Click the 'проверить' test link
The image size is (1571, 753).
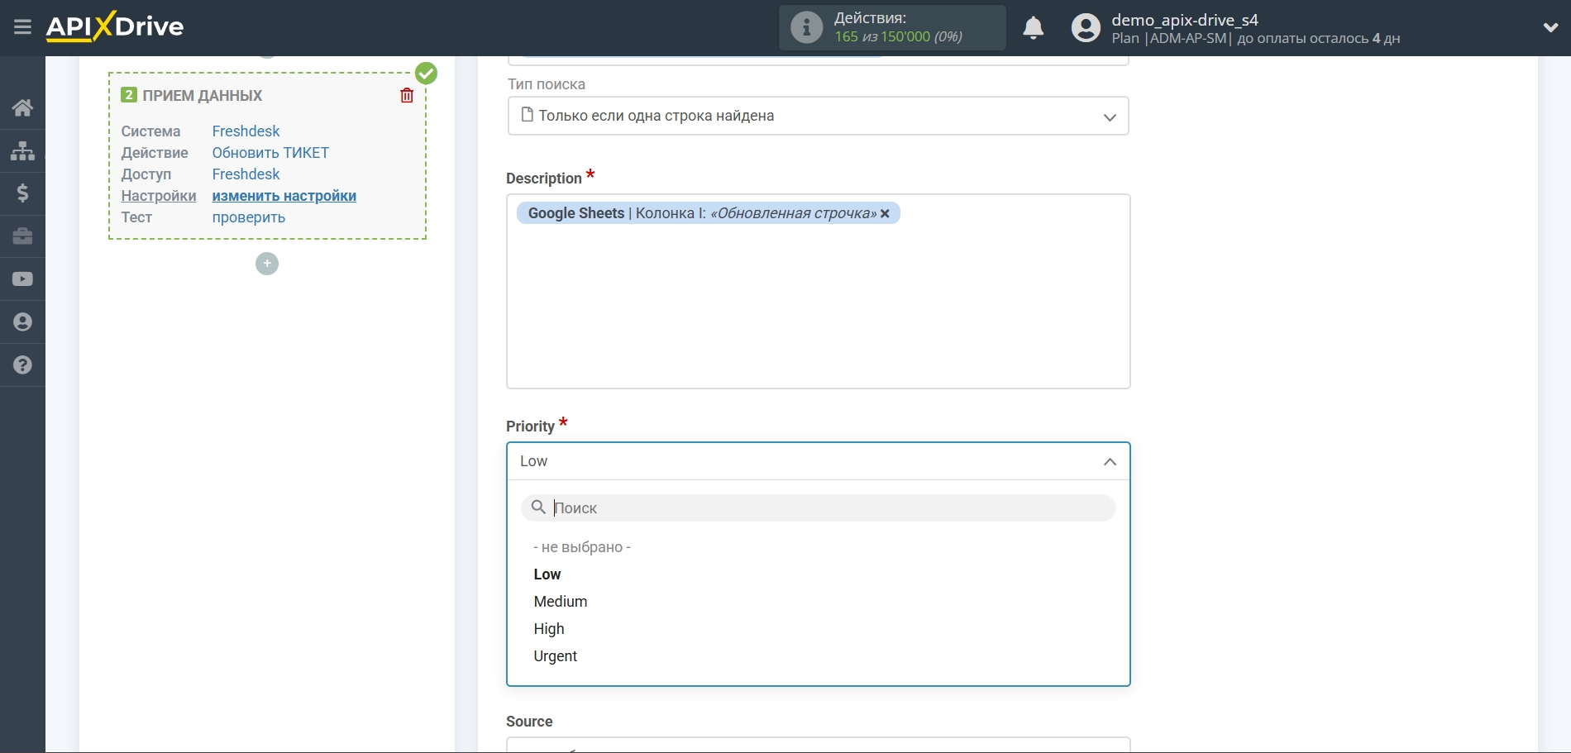click(248, 217)
